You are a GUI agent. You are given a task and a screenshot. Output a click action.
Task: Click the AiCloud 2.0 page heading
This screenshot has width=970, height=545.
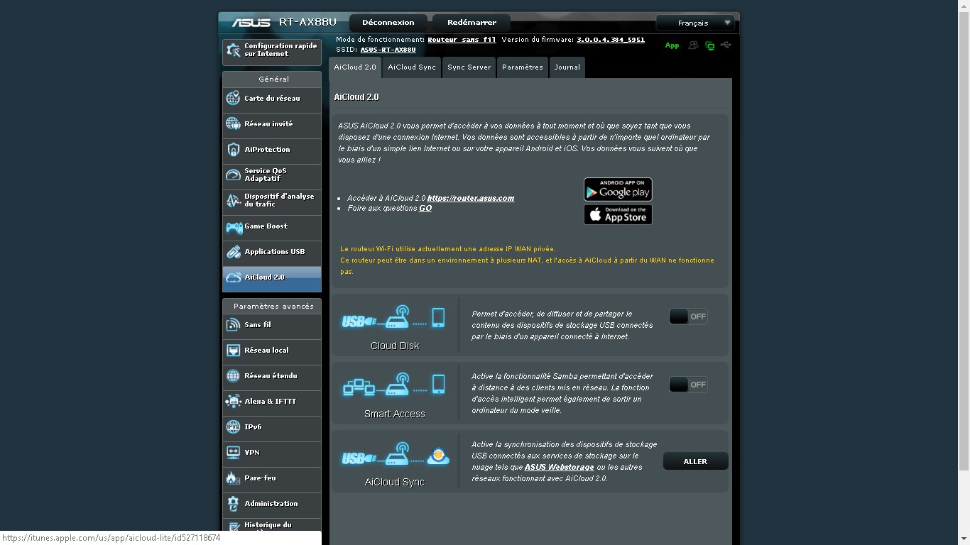[356, 97]
